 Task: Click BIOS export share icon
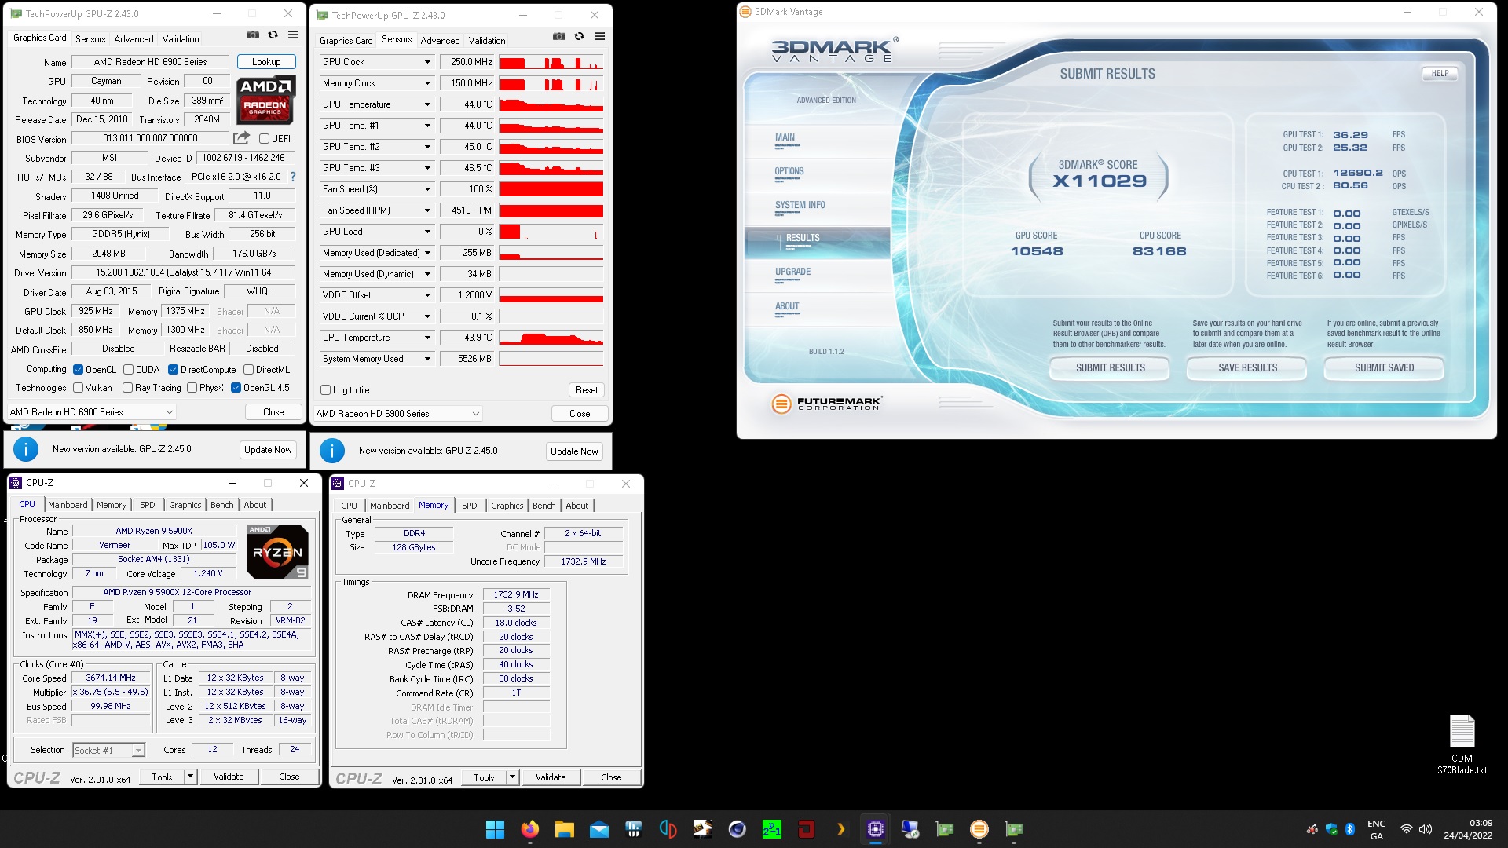click(x=241, y=138)
